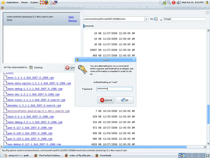
Task: Switch to setup.txt gedit taskbar window
Action: (16, 155)
